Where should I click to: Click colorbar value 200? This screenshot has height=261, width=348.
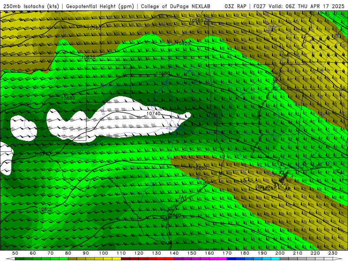[280, 253]
